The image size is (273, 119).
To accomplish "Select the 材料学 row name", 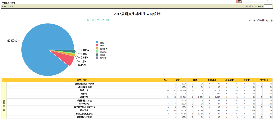I will (x=84, y=94).
